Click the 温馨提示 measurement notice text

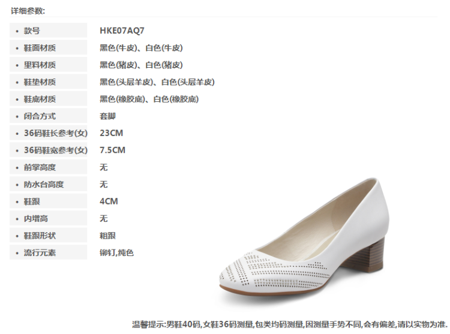(x=290, y=324)
